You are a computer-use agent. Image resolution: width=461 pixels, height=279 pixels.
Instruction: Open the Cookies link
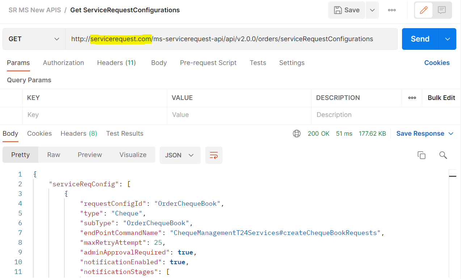437,63
